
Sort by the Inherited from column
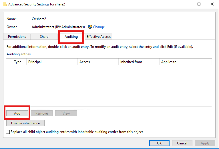tap(138, 62)
